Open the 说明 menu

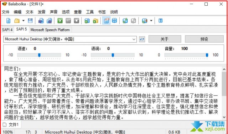(114, 12)
